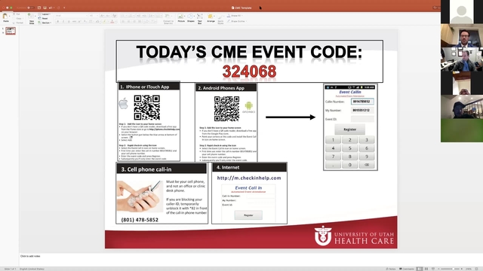Open the font name combo box
The height and width of the screenshot is (271, 483).
tap(72, 15)
